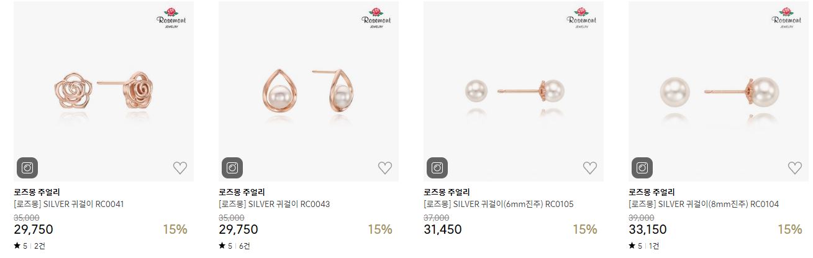
Task: Open Instagram icon on teardrop pearl earring RC0043
Action: click(x=232, y=168)
